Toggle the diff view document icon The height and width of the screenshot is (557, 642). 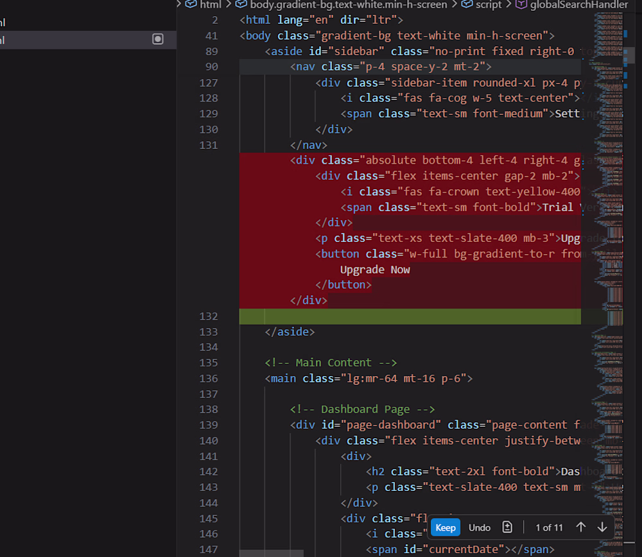[x=507, y=527]
